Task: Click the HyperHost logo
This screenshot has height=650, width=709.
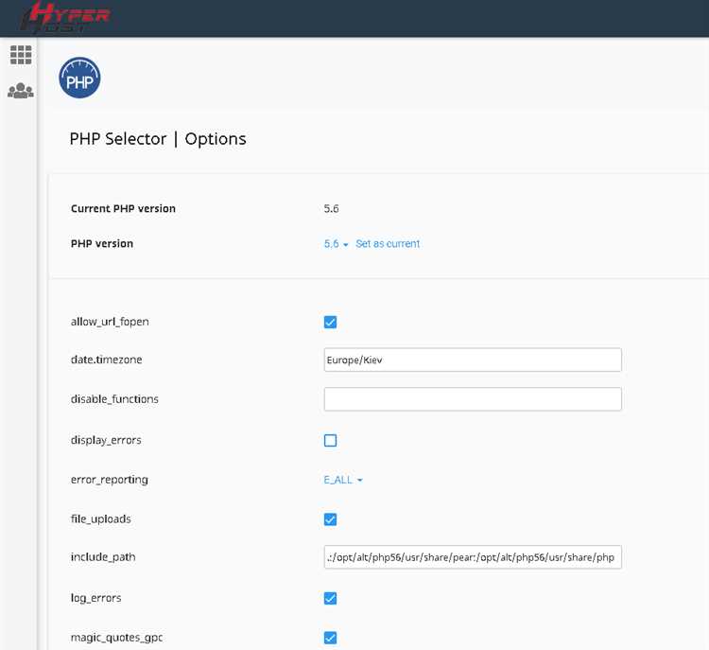Action: tap(64, 17)
